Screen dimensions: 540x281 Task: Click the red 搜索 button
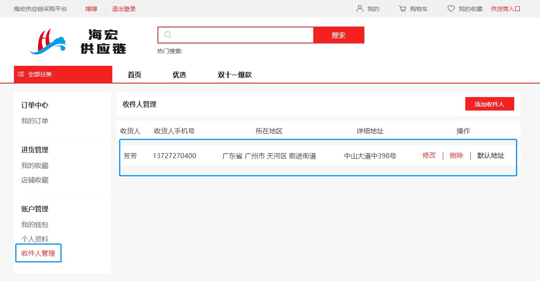339,35
